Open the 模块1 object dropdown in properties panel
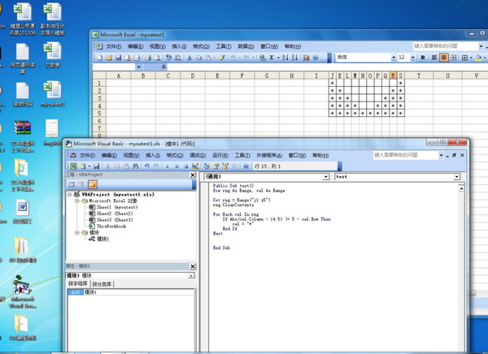This screenshot has height=354, width=488. 191,276
